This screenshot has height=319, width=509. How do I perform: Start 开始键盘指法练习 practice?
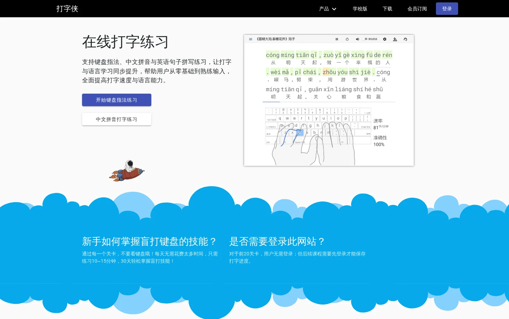(117, 100)
